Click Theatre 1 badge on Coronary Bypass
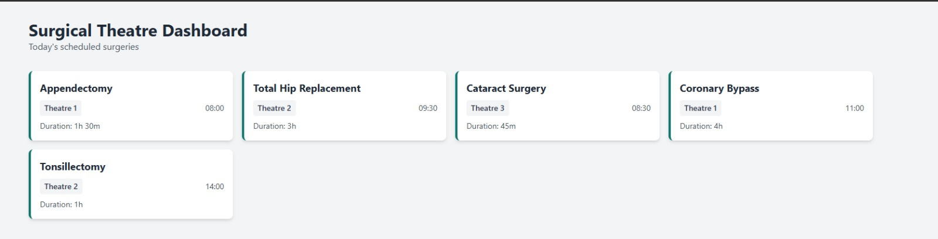The width and height of the screenshot is (938, 239). pyautogui.click(x=701, y=108)
